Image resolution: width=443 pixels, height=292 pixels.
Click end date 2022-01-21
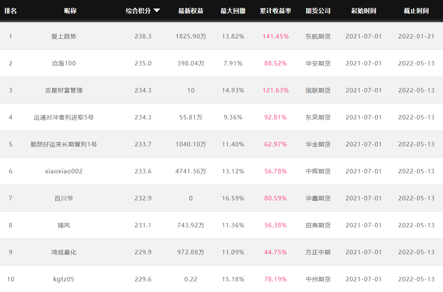coord(416,36)
